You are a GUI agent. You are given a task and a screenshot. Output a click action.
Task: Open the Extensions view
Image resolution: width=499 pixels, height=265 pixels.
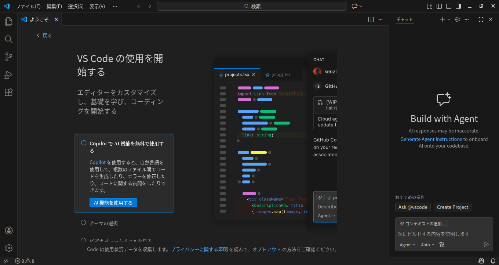[x=8, y=92]
